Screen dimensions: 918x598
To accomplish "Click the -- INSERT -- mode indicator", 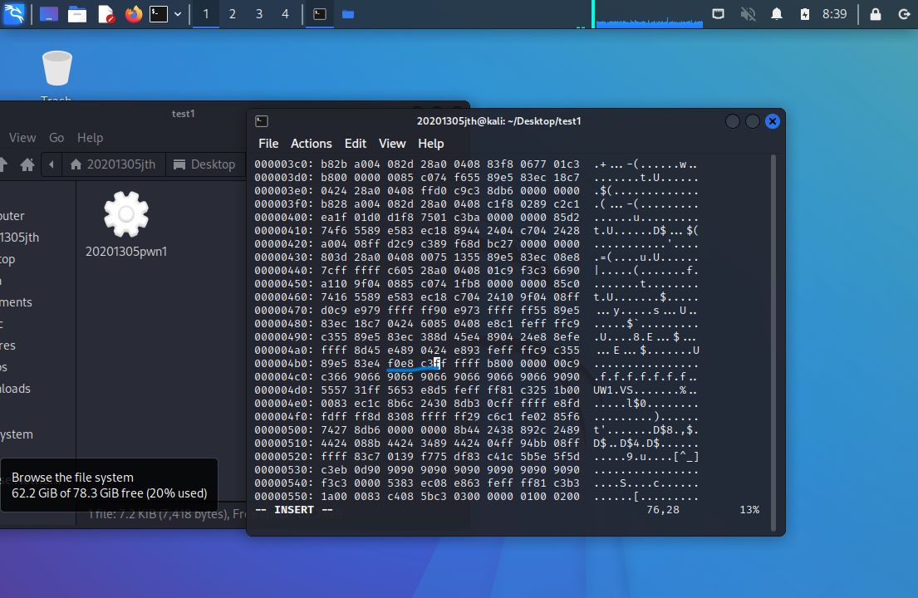I will tap(294, 510).
